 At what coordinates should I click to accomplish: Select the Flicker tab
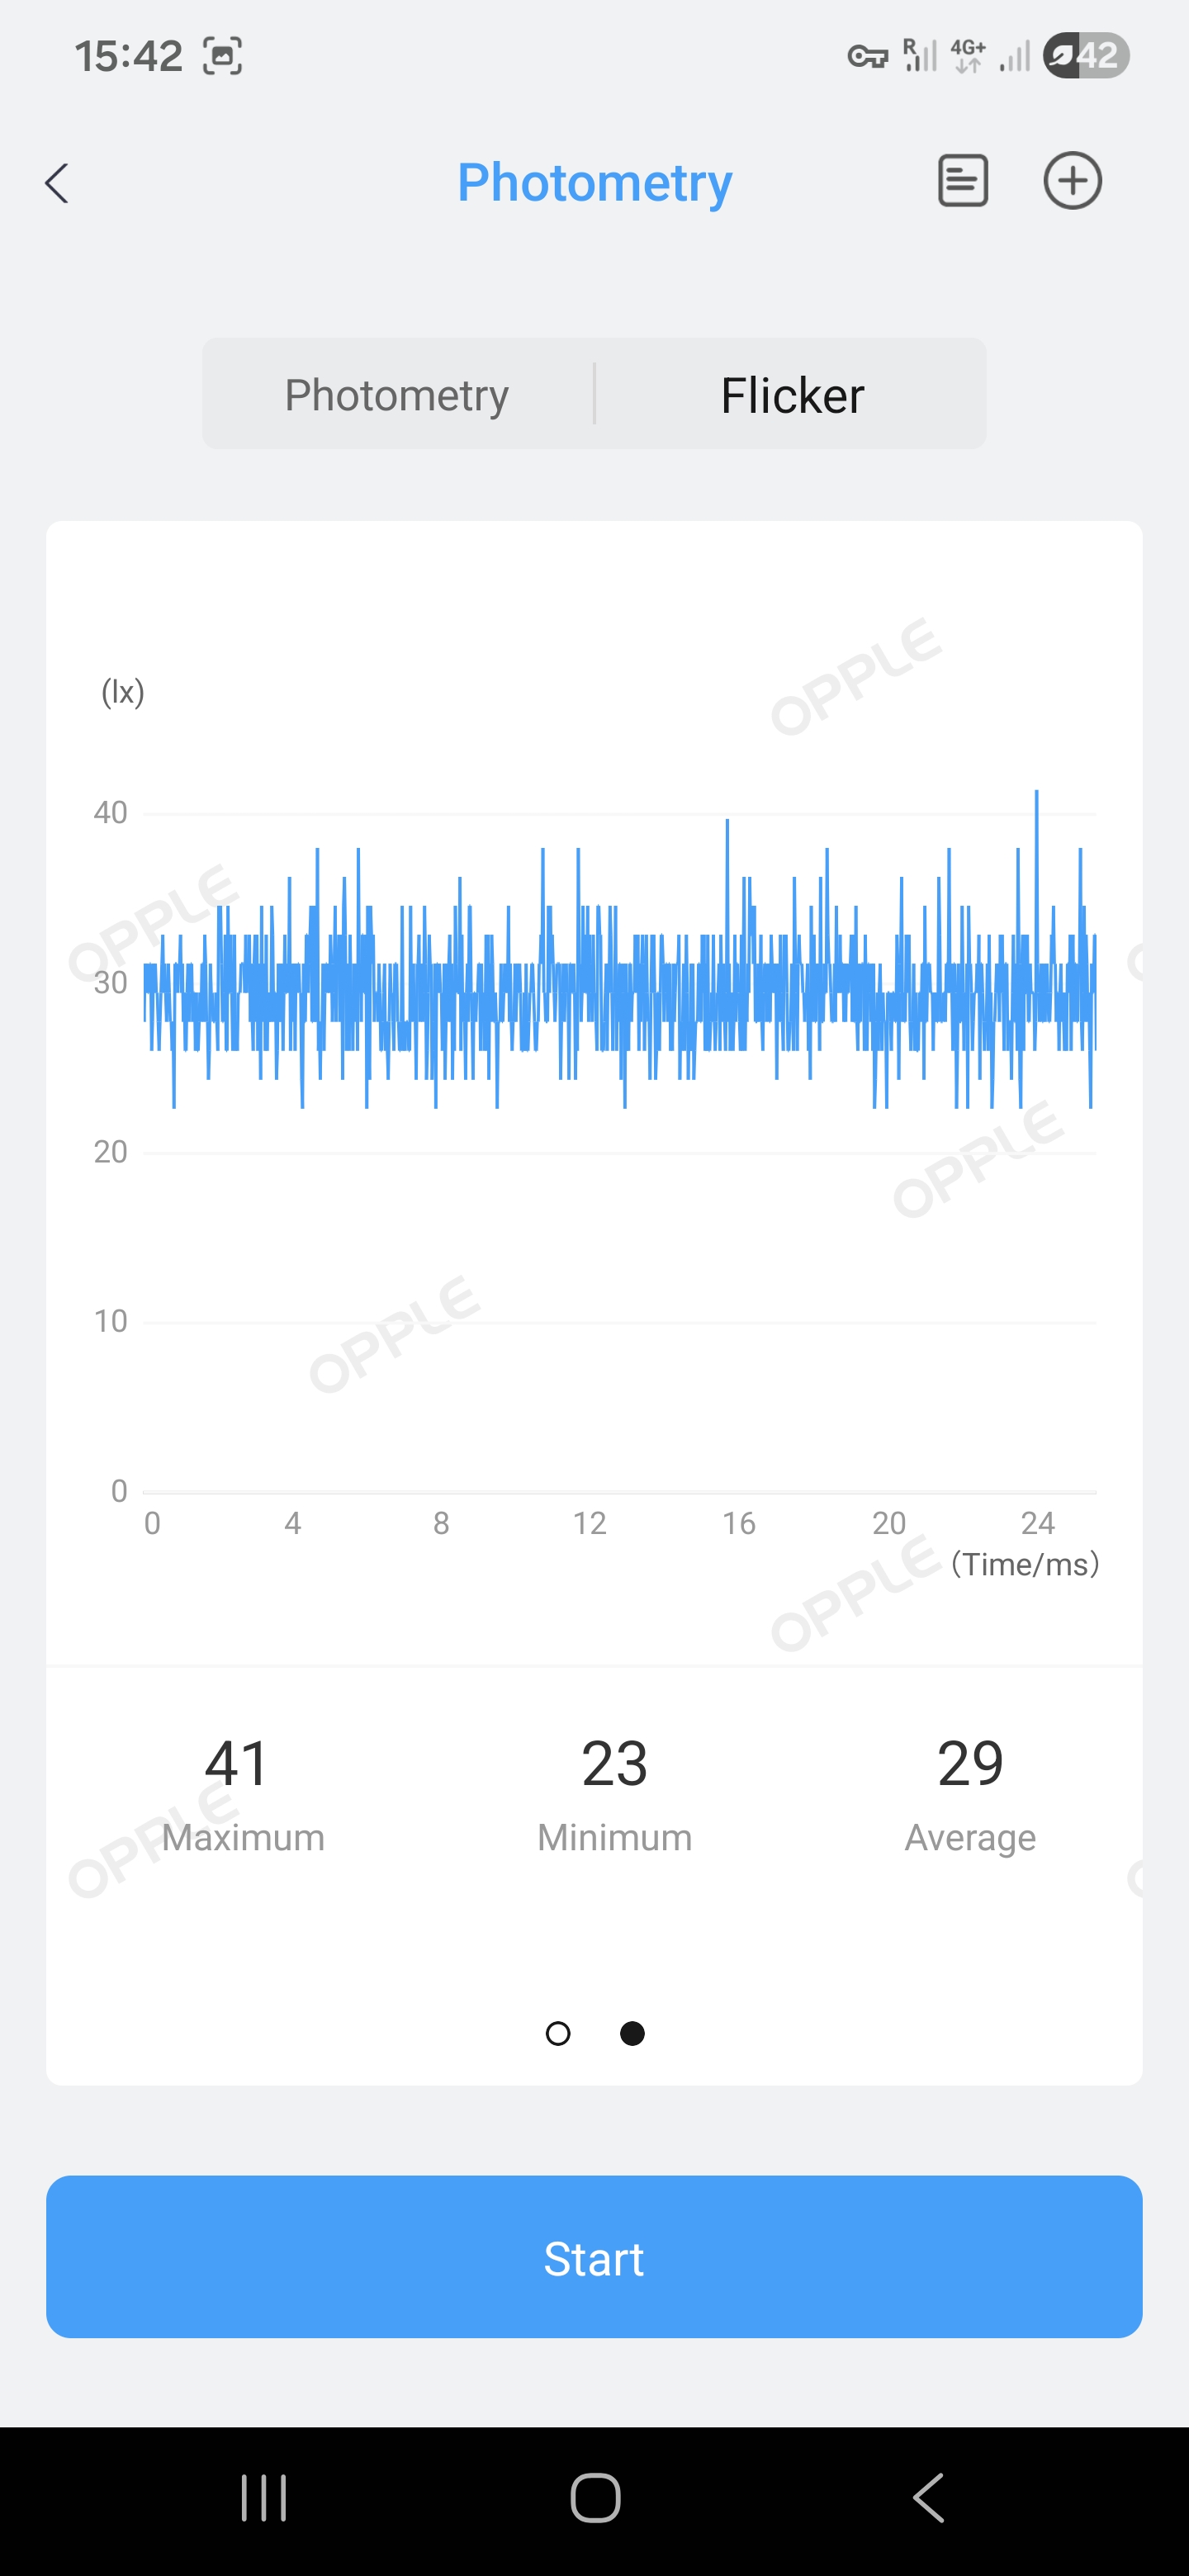pos(792,394)
